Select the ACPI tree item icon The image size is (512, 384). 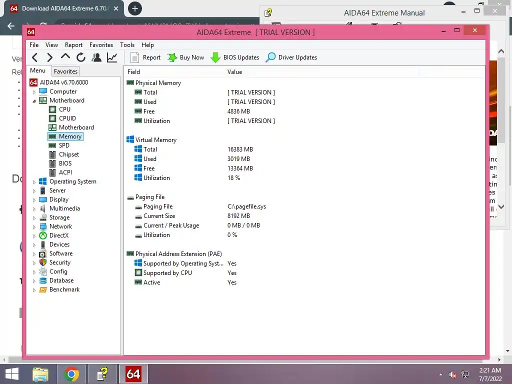tap(52, 172)
